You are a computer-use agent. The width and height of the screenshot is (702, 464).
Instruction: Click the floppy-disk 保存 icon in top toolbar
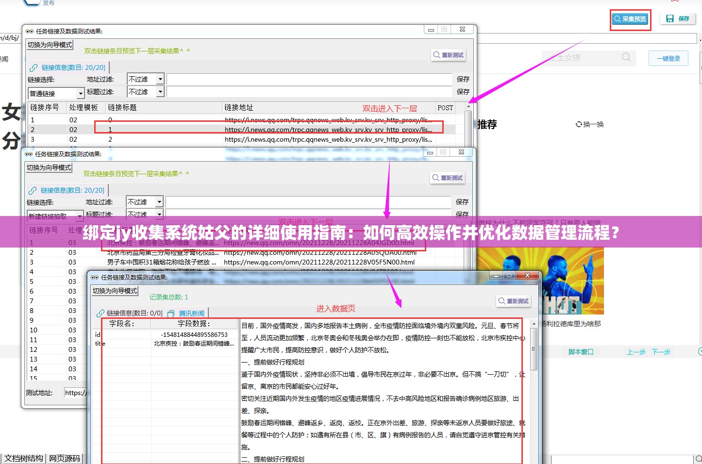coord(670,18)
